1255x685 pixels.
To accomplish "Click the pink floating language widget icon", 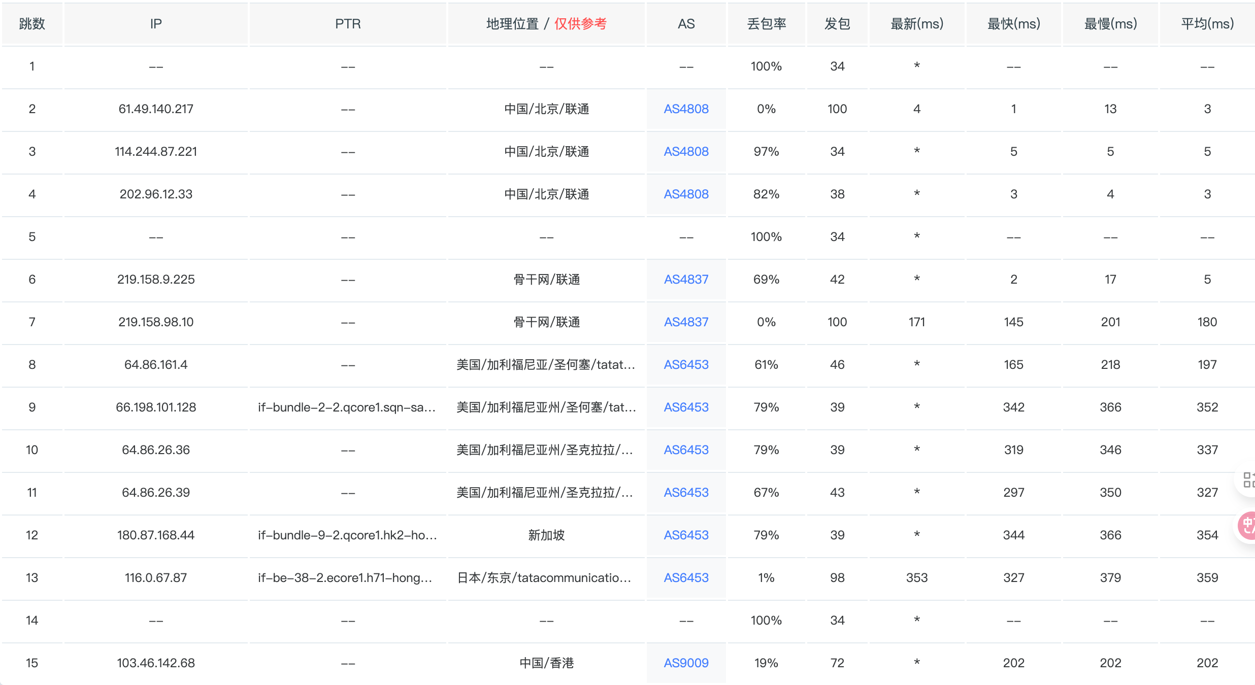I will [x=1247, y=526].
